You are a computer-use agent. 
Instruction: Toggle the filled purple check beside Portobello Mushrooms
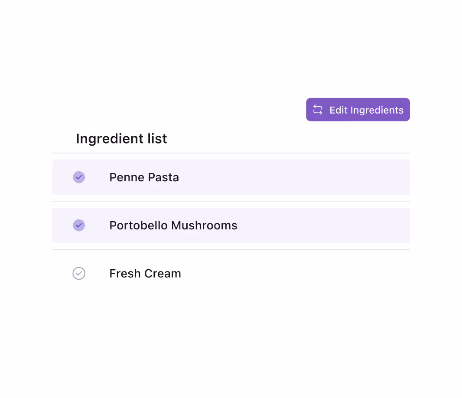[x=79, y=225]
